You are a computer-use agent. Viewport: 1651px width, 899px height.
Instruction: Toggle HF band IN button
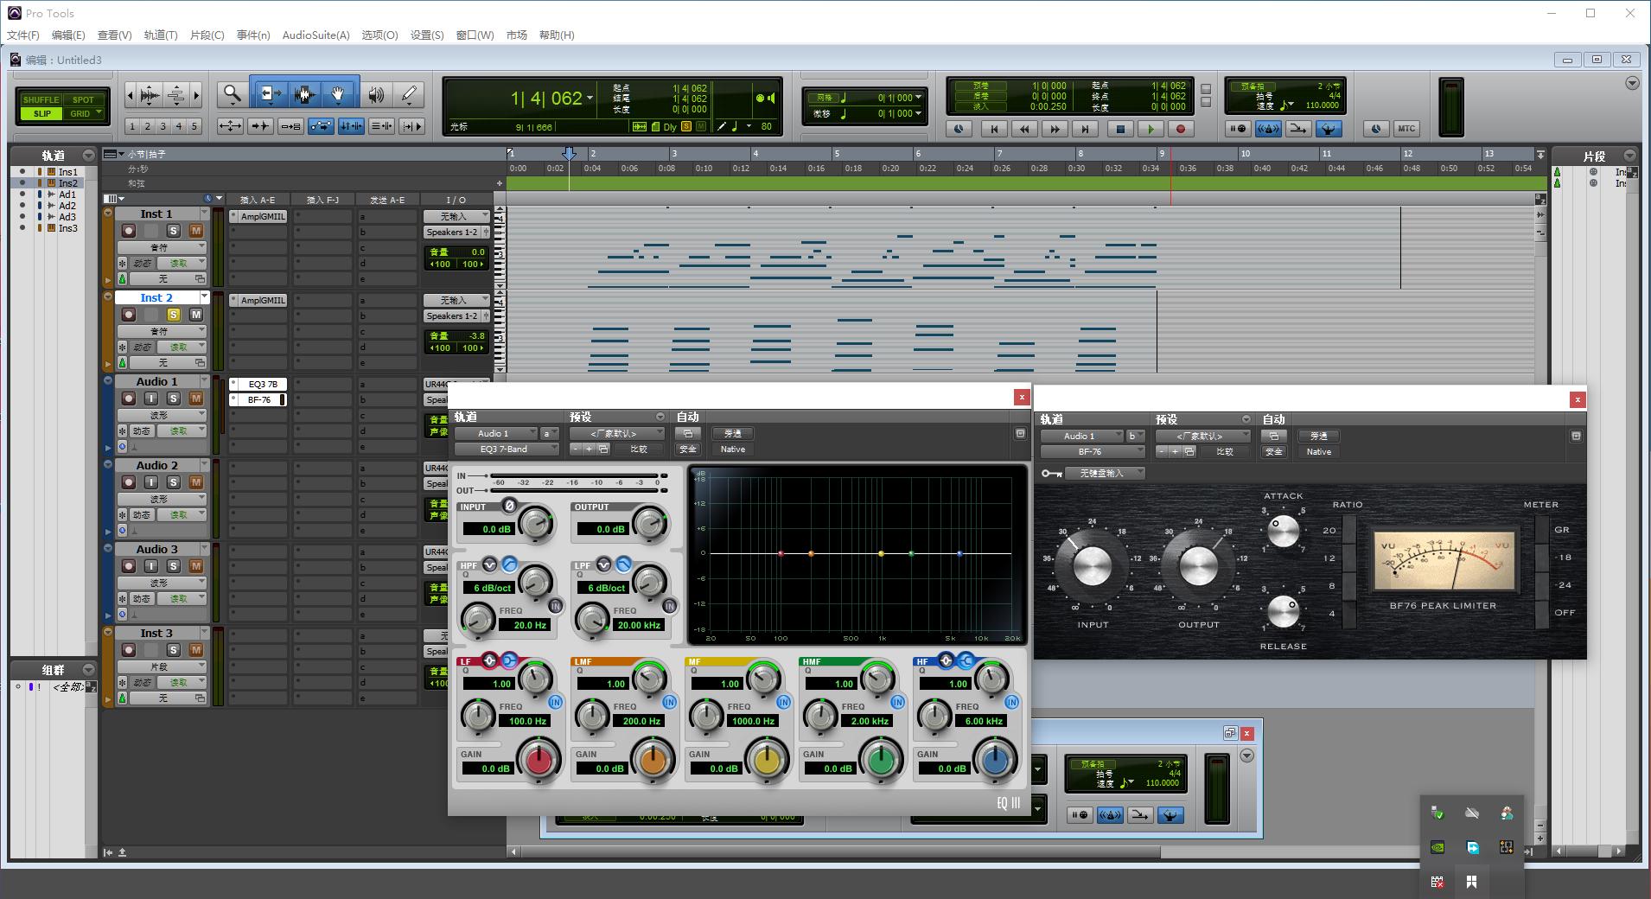pos(1011,702)
